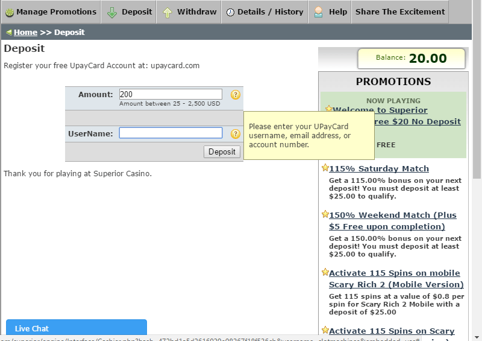Open the Help tab
This screenshot has width=482, height=341.
coord(330,12)
